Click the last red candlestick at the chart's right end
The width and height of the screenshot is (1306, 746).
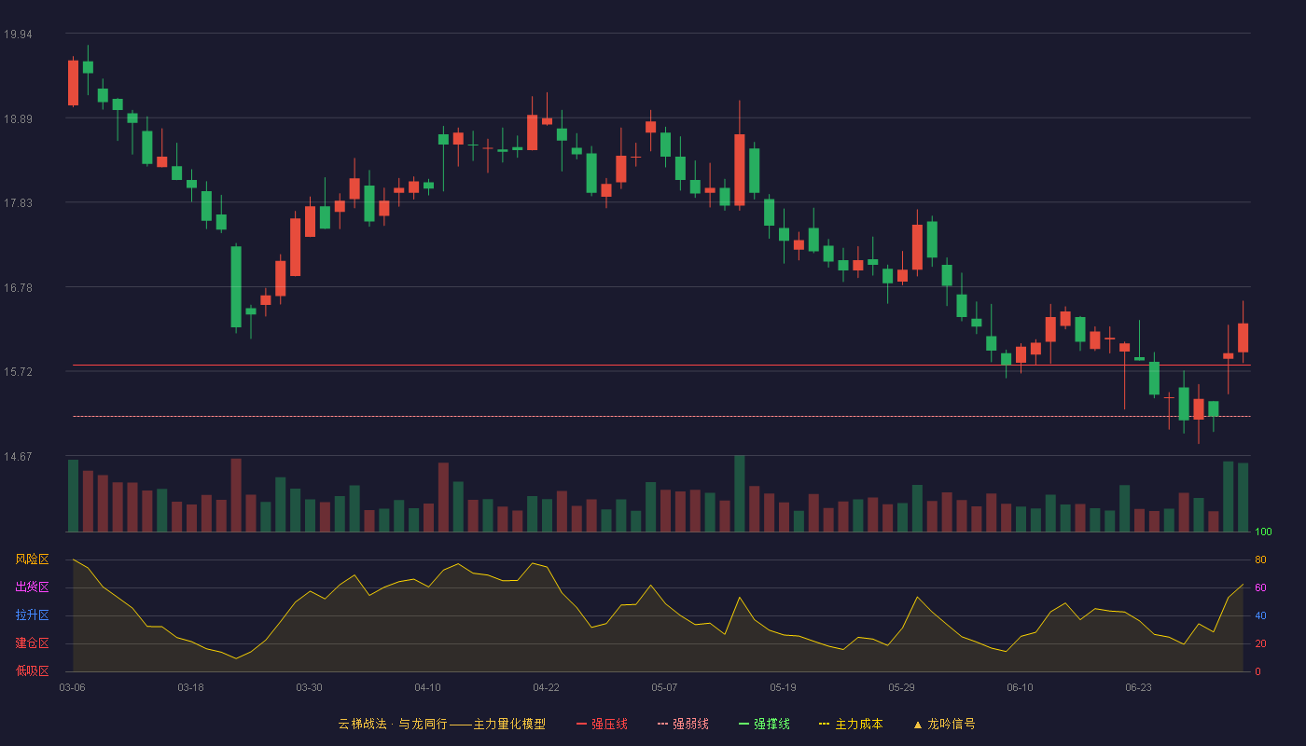(1243, 337)
